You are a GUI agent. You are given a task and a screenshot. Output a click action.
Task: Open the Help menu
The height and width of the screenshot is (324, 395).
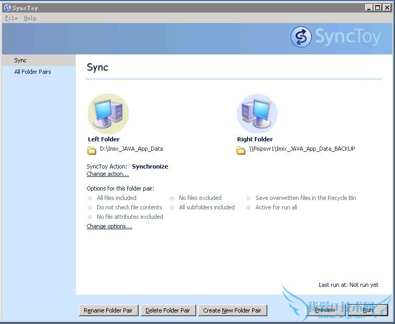tap(30, 18)
